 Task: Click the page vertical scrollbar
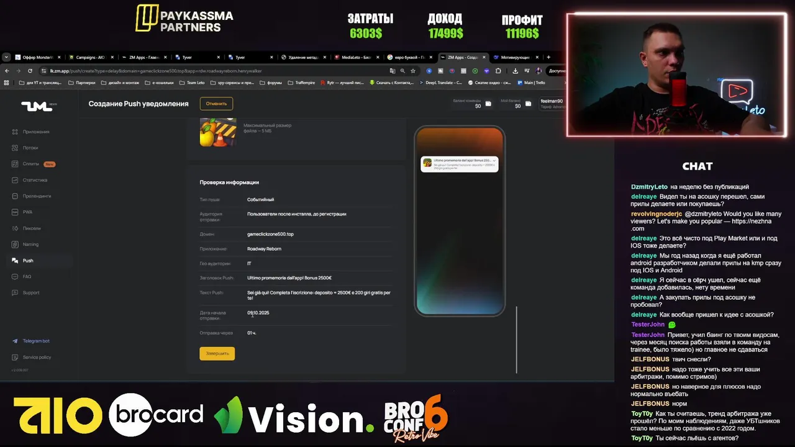516,339
